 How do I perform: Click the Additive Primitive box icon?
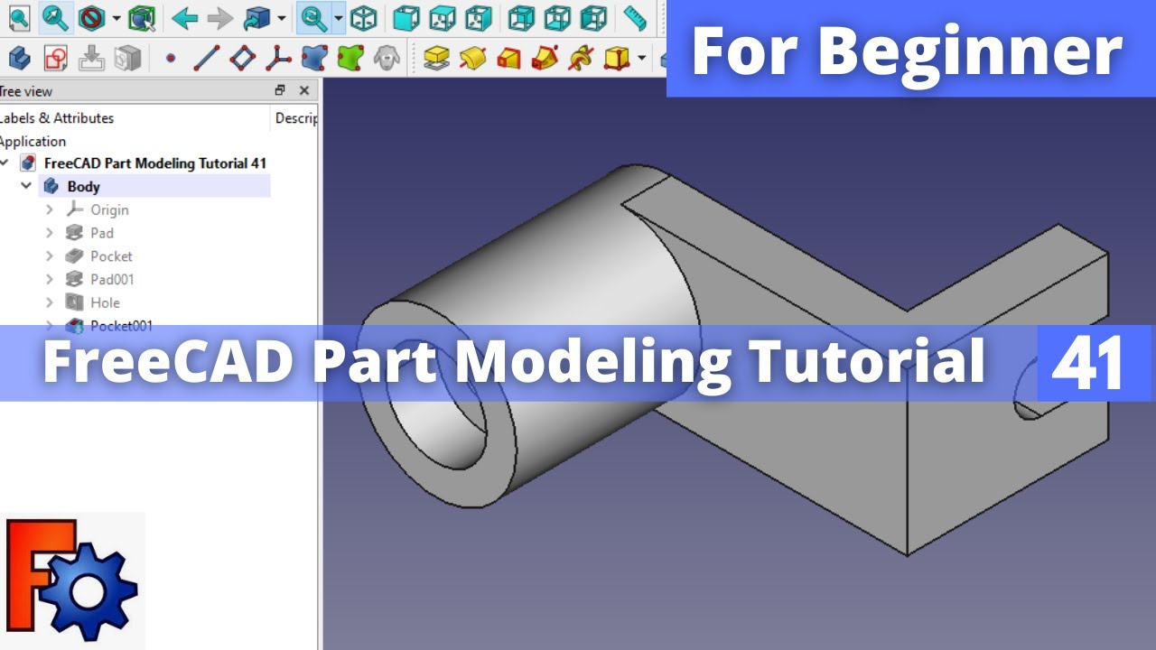click(617, 59)
